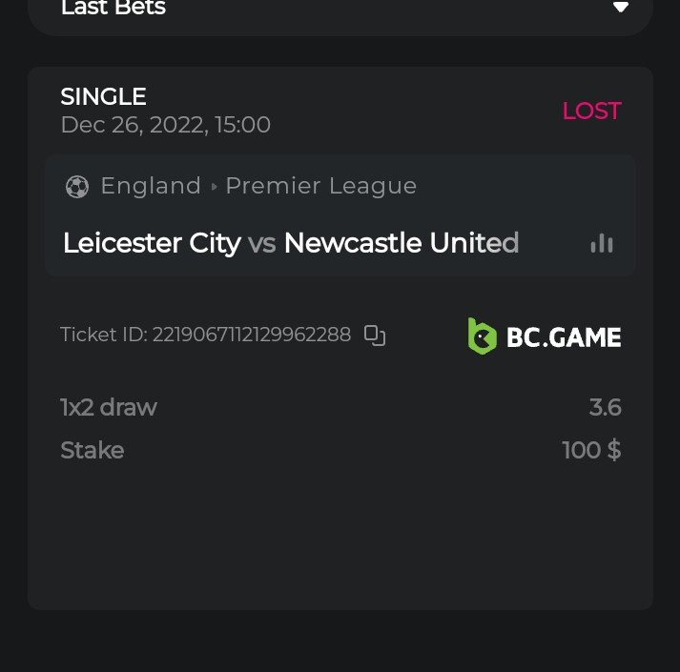Image resolution: width=680 pixels, height=672 pixels.
Task: Select Leicester City team name
Action: [x=151, y=243]
